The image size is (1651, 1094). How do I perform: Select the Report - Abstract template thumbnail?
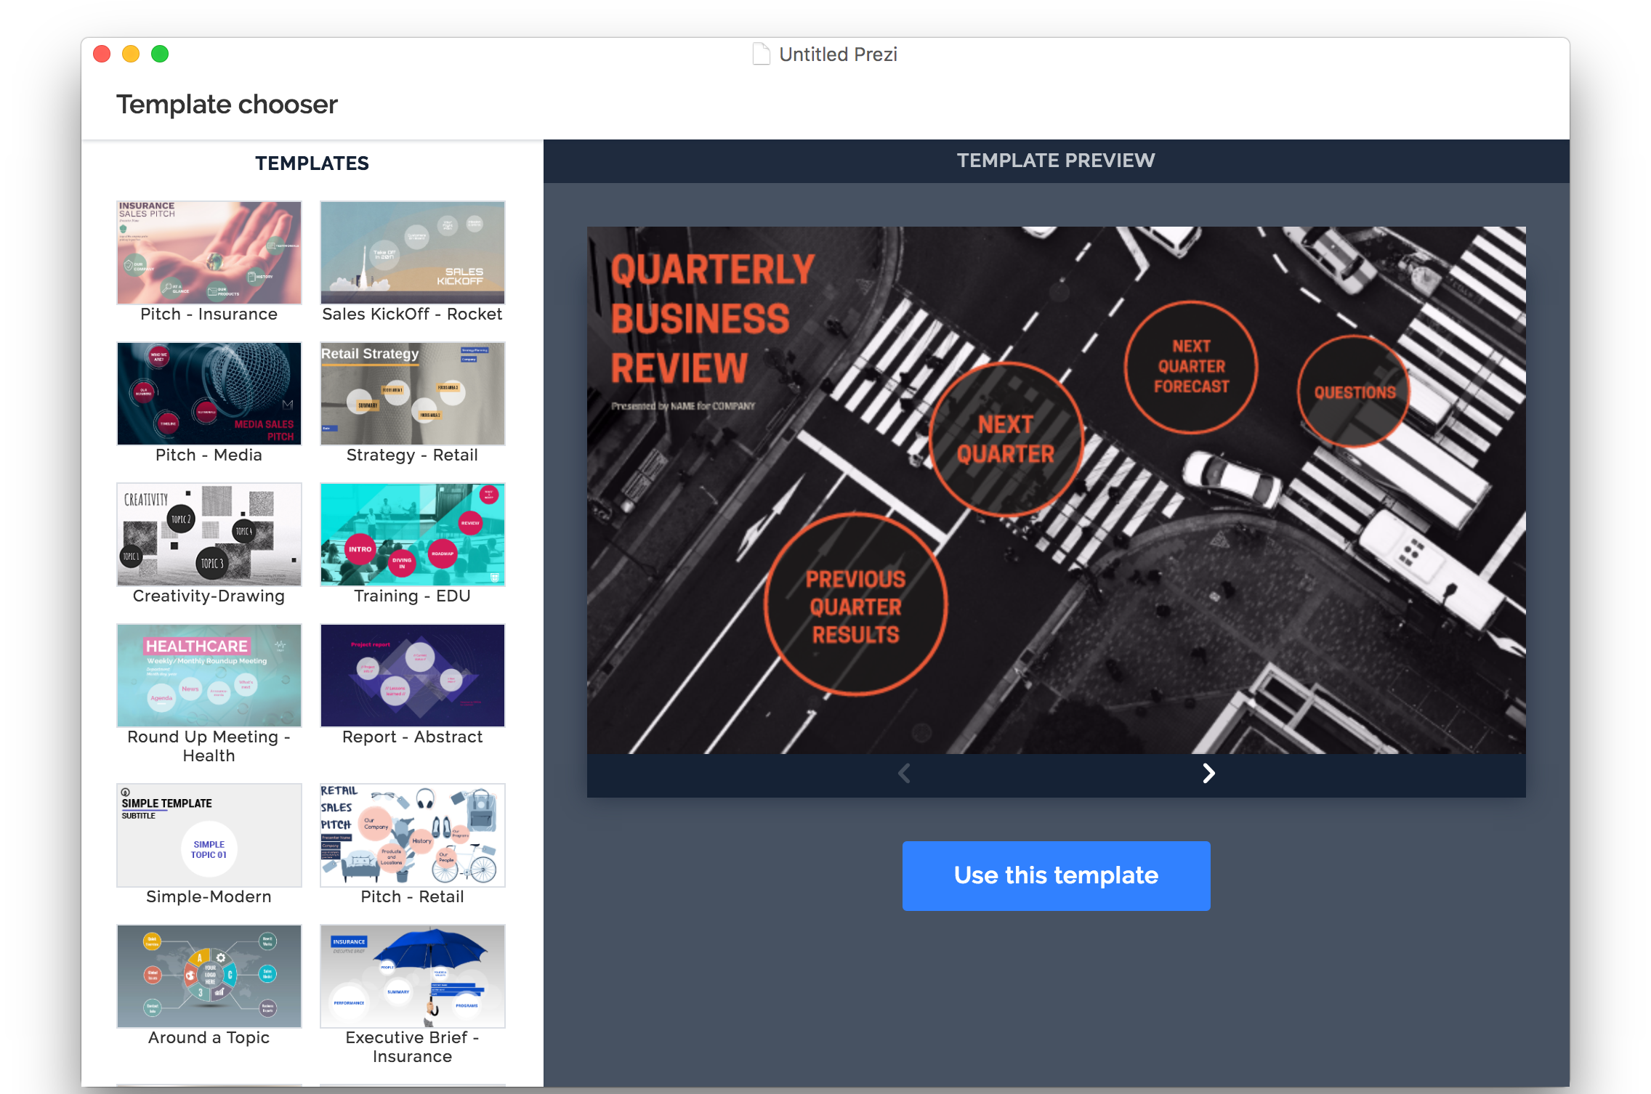[x=413, y=675]
